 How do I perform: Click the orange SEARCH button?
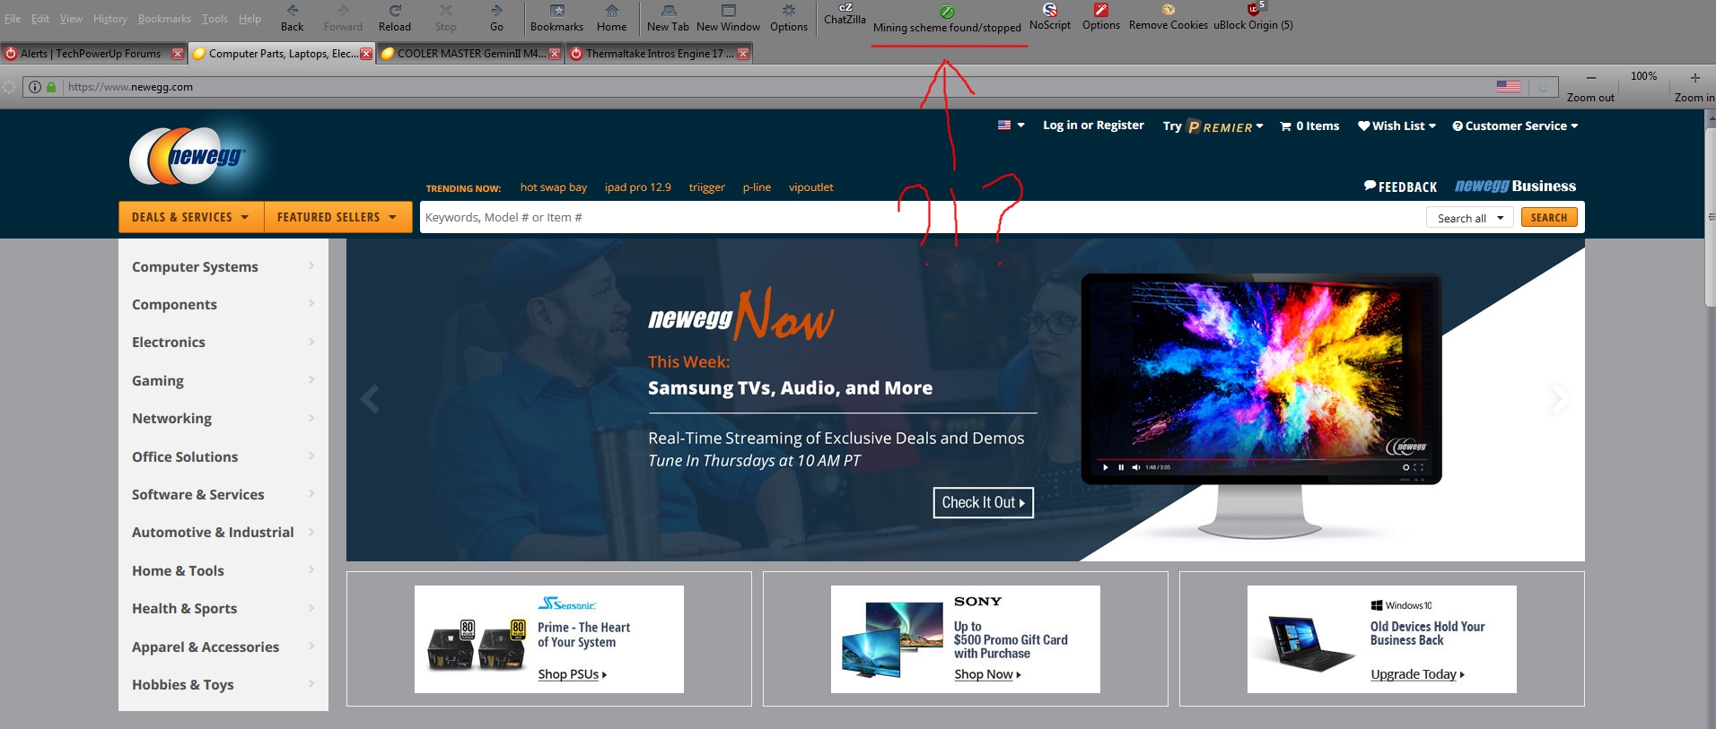pyautogui.click(x=1549, y=217)
